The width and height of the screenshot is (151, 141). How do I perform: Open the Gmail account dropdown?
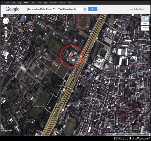point(138,9)
